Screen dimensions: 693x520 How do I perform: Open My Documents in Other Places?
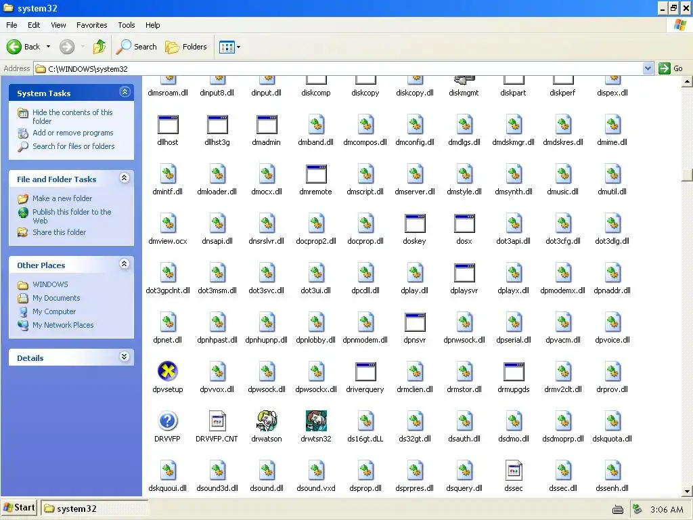tap(56, 298)
